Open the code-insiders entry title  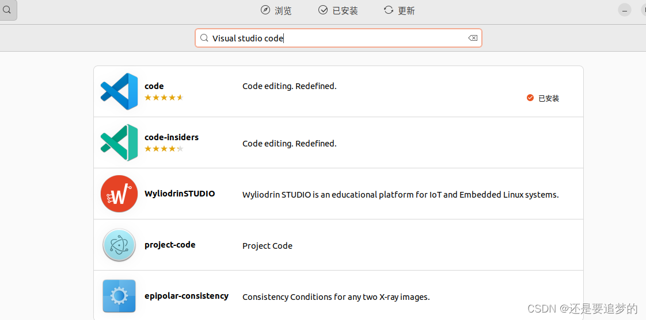pos(172,137)
